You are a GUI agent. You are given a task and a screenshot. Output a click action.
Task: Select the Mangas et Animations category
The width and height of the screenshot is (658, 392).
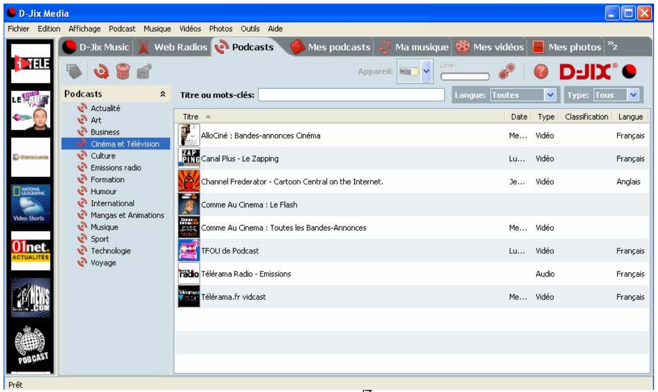(127, 215)
